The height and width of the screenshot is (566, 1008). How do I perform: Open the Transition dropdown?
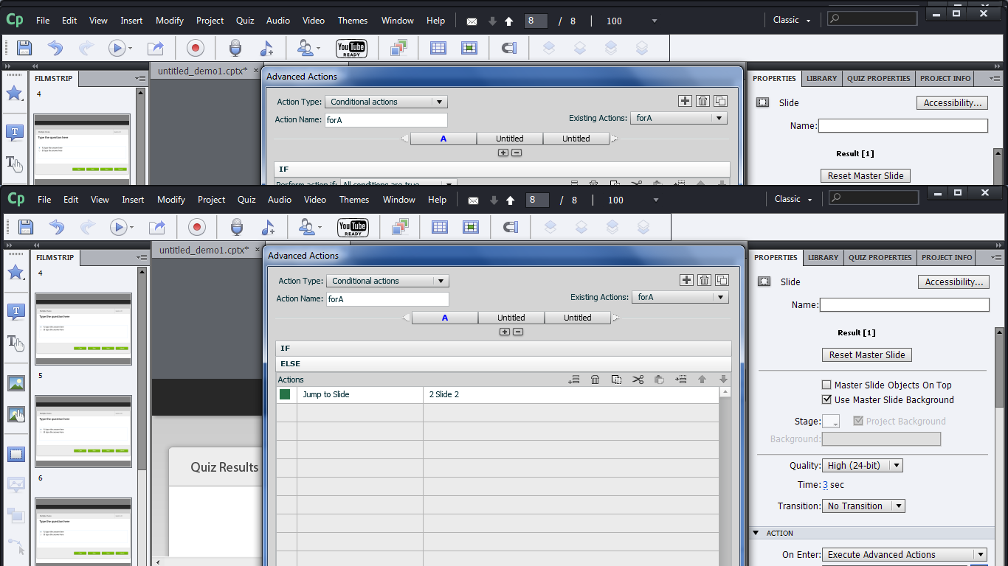863,506
